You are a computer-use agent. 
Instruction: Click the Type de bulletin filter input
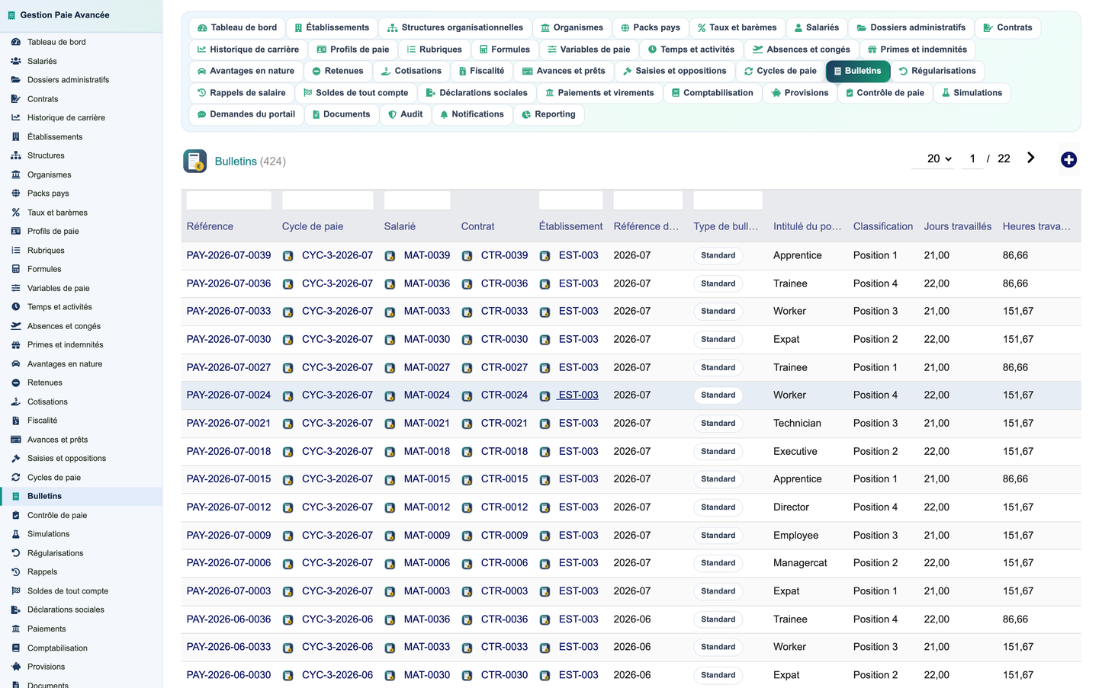pyautogui.click(x=728, y=200)
